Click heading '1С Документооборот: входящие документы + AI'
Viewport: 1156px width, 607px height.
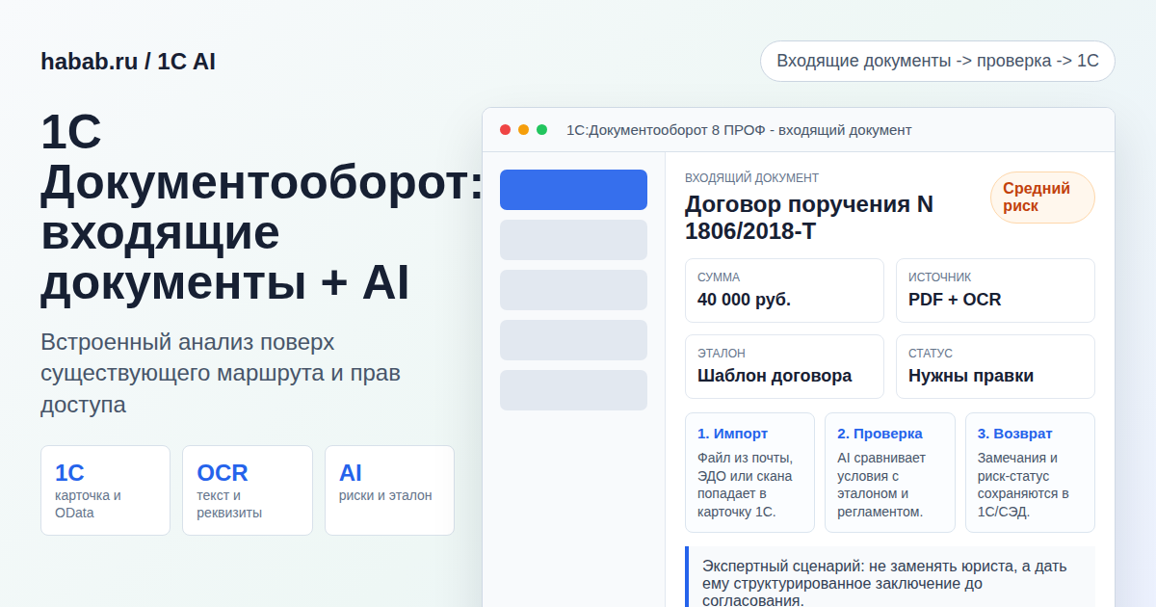click(x=262, y=207)
